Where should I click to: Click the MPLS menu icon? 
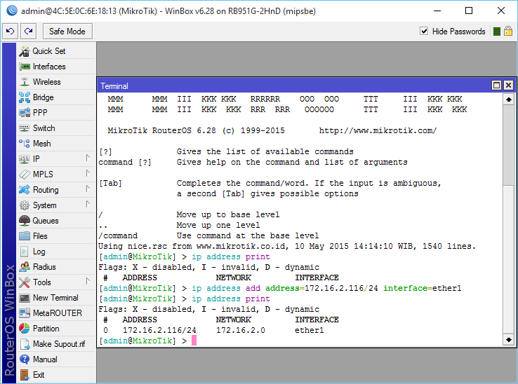pos(25,174)
